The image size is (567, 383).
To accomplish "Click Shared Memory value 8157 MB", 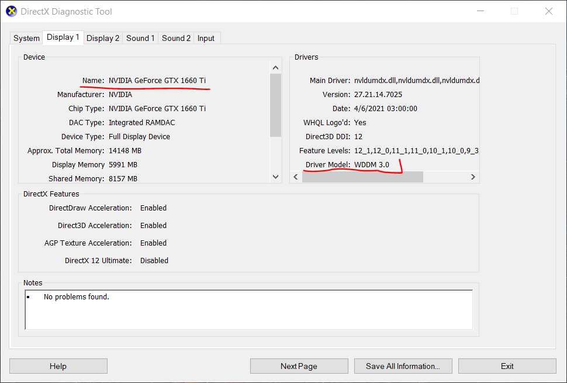I will point(123,179).
